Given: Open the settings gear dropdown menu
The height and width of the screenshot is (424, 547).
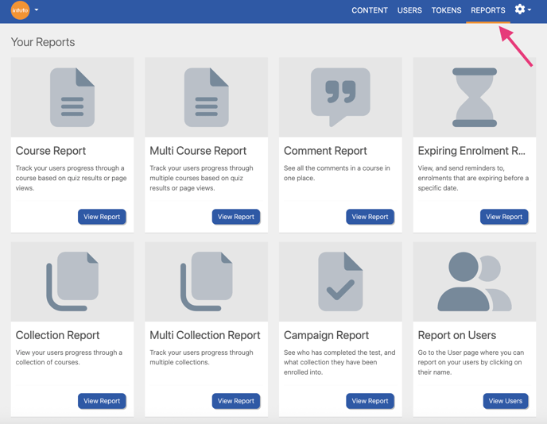Looking at the screenshot, I should click(522, 10).
